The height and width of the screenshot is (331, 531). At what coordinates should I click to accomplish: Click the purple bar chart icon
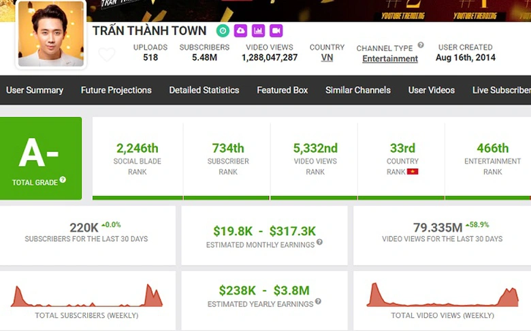[x=258, y=31]
